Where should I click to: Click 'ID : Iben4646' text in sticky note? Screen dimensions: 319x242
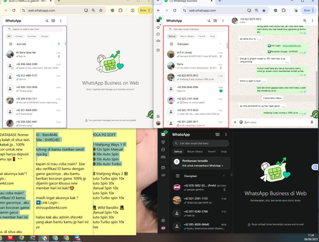click(x=47, y=135)
